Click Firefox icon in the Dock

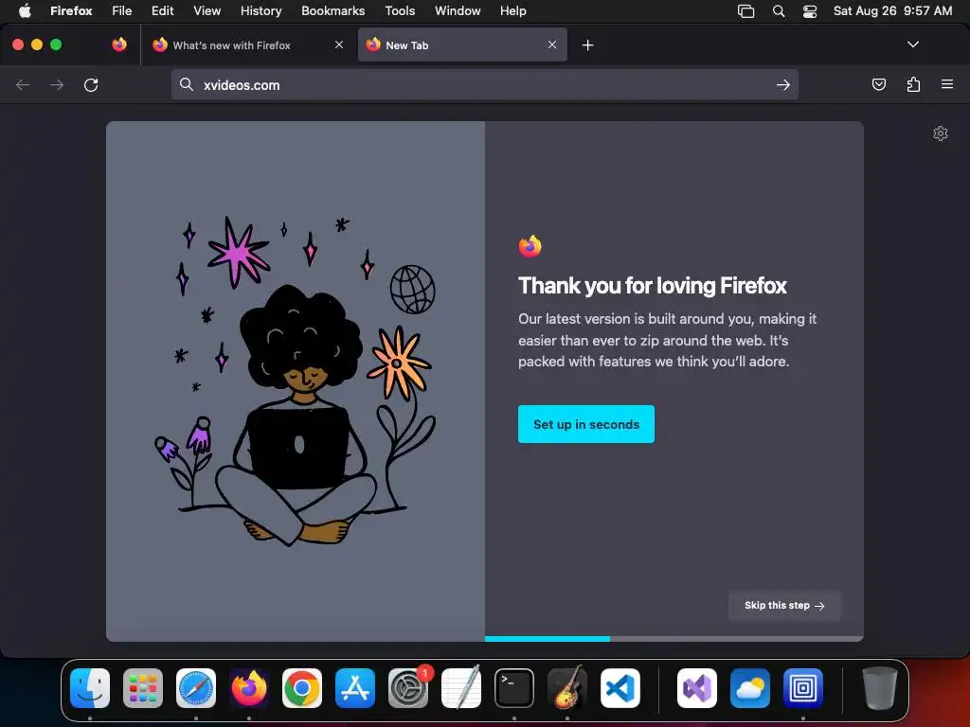249,687
